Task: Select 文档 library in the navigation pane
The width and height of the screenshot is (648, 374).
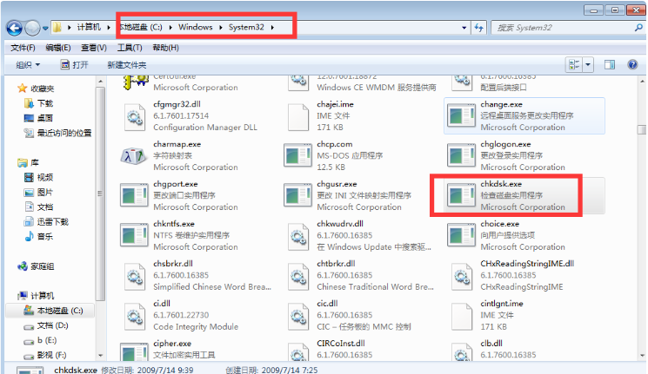Action: (x=45, y=207)
